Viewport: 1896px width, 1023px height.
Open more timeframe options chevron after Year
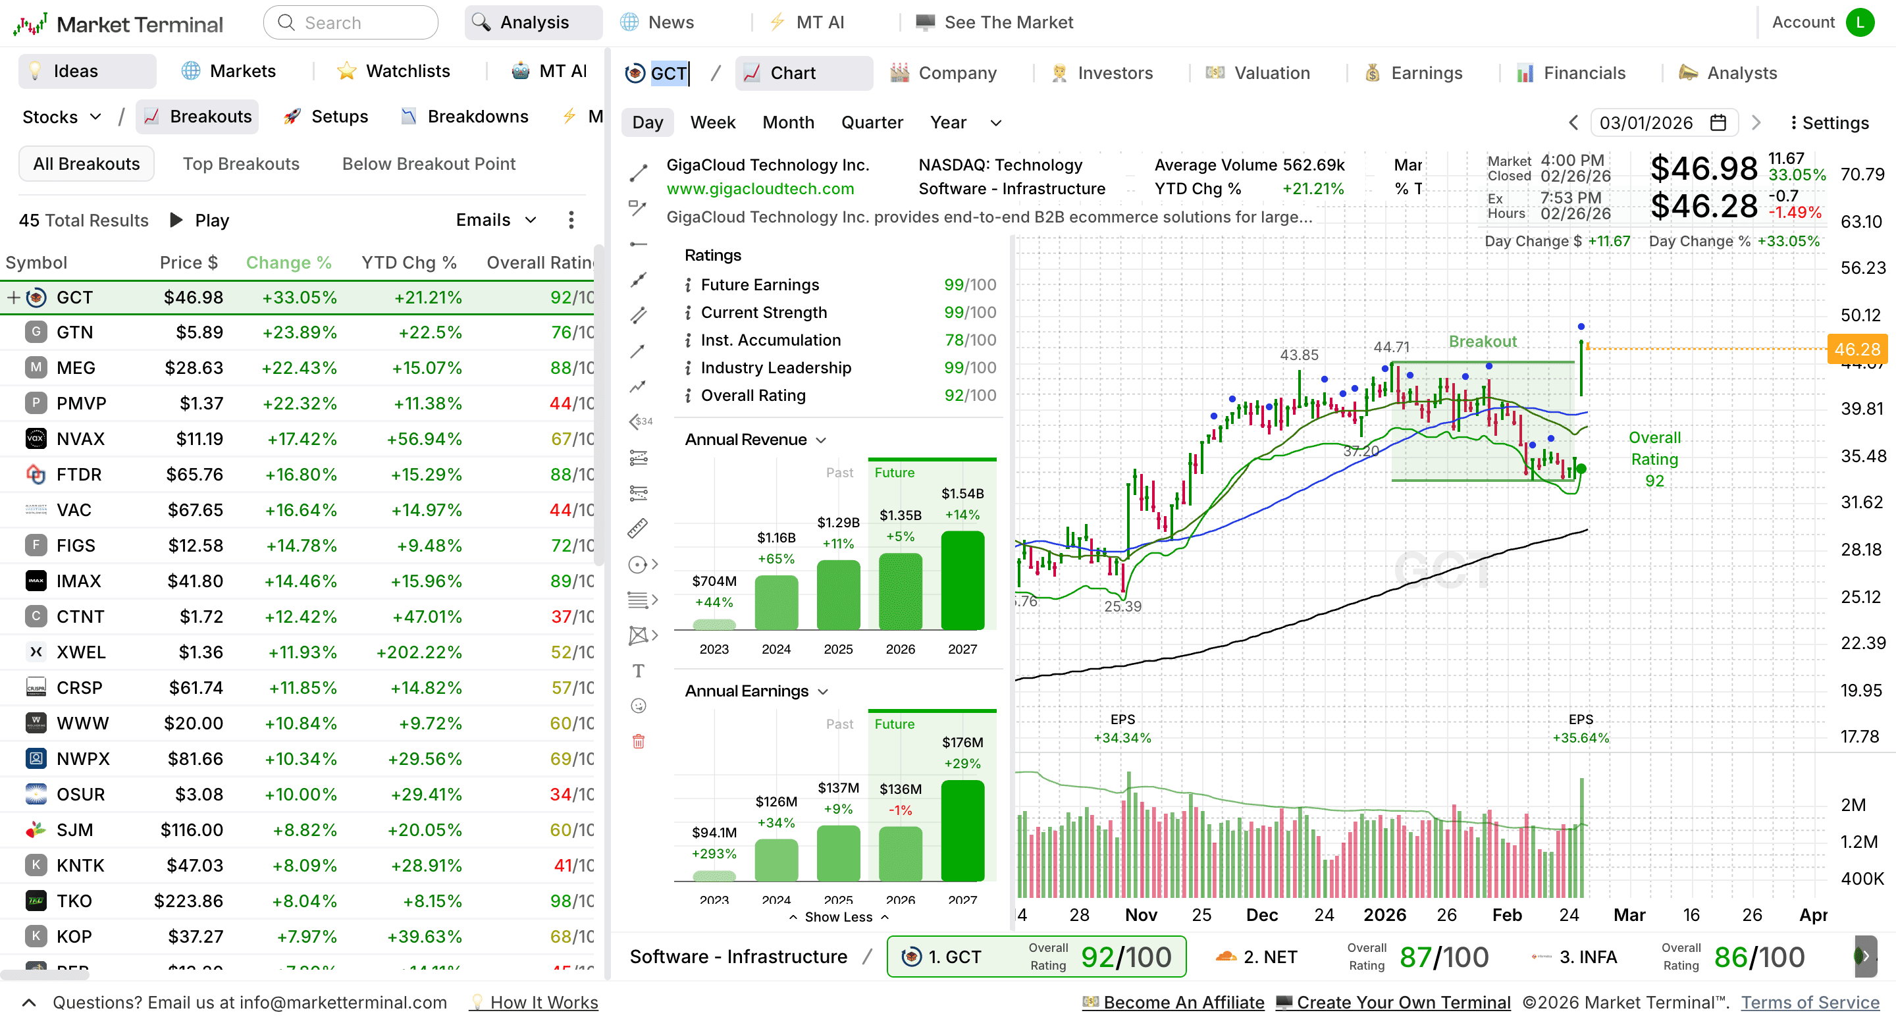click(996, 123)
